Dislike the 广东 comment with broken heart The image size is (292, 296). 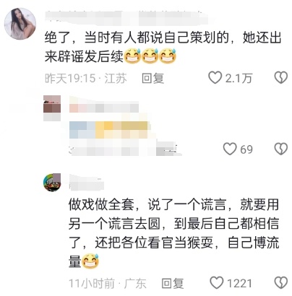(281, 282)
